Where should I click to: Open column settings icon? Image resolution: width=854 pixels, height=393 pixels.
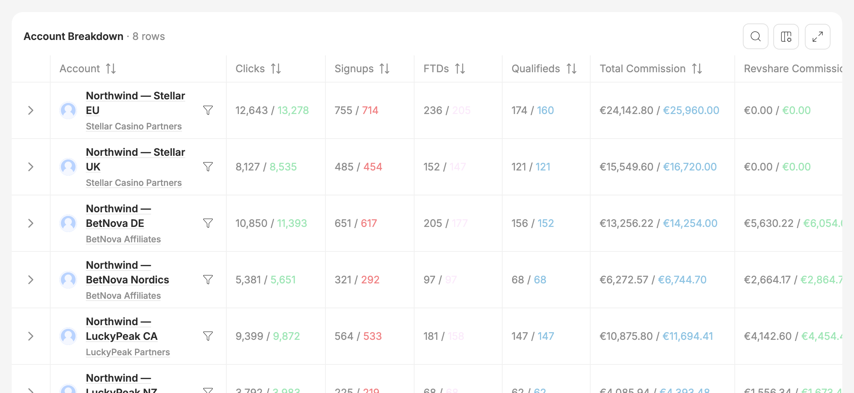coord(786,37)
